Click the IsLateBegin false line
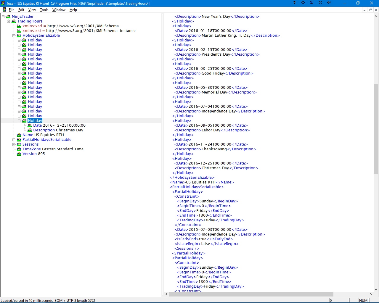379x303 pixels. [207, 244]
